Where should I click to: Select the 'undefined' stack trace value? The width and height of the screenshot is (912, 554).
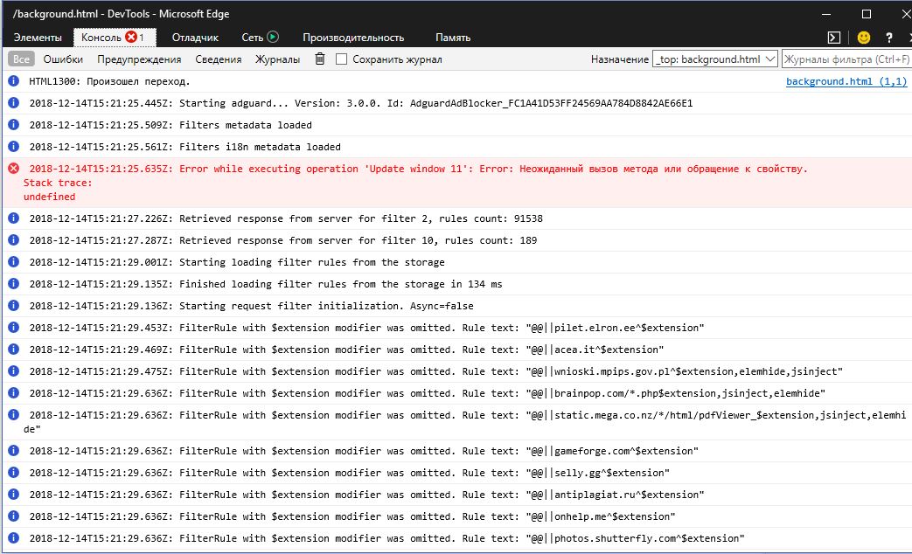point(50,197)
